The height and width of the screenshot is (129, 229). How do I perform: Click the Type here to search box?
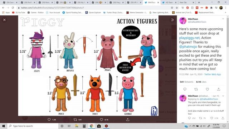pyautogui.click(x=33, y=126)
